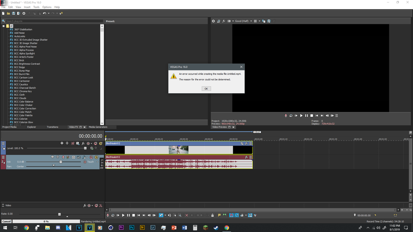
Task: Cancel the rendering in the status bar
Action: coord(7,222)
